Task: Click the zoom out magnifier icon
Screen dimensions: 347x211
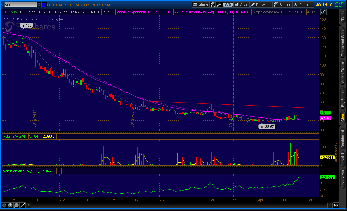Action: (x=17, y=205)
